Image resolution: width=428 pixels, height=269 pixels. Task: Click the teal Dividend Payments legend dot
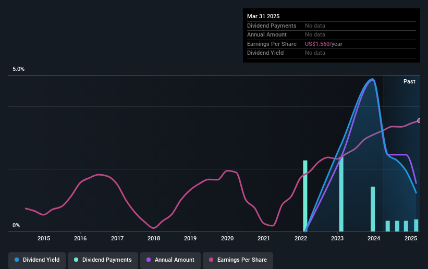76,260
